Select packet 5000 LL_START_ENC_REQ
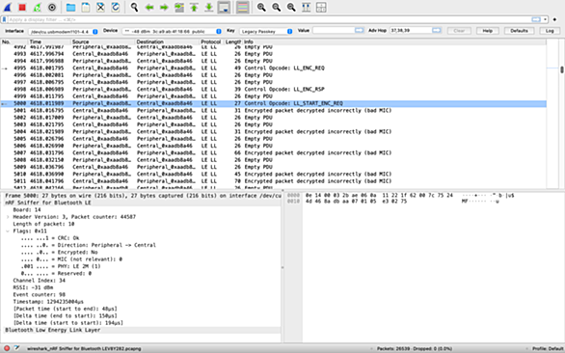This screenshot has height=353, width=565. (x=274, y=103)
